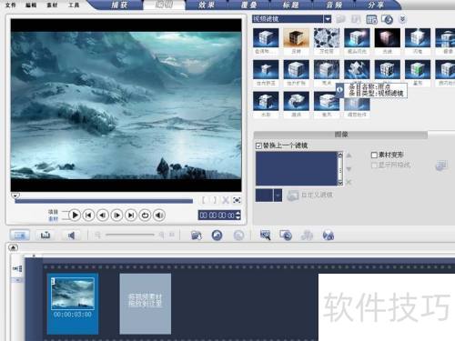Jump to the start with Home button

click(88, 216)
